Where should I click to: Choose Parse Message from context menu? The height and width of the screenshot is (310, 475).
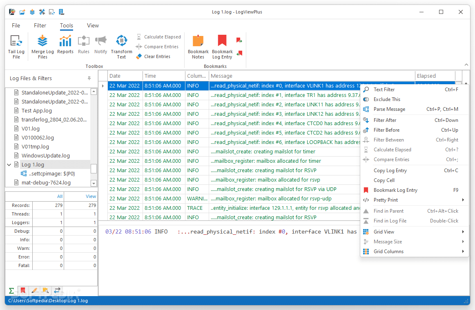click(391, 109)
